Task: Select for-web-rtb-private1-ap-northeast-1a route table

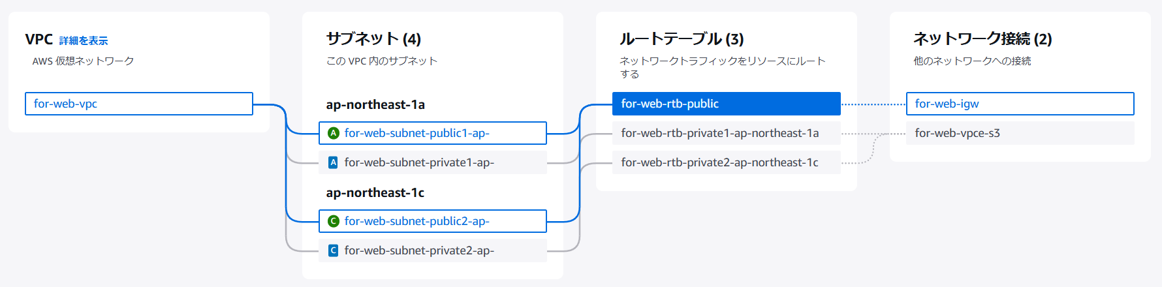Action: pos(727,133)
